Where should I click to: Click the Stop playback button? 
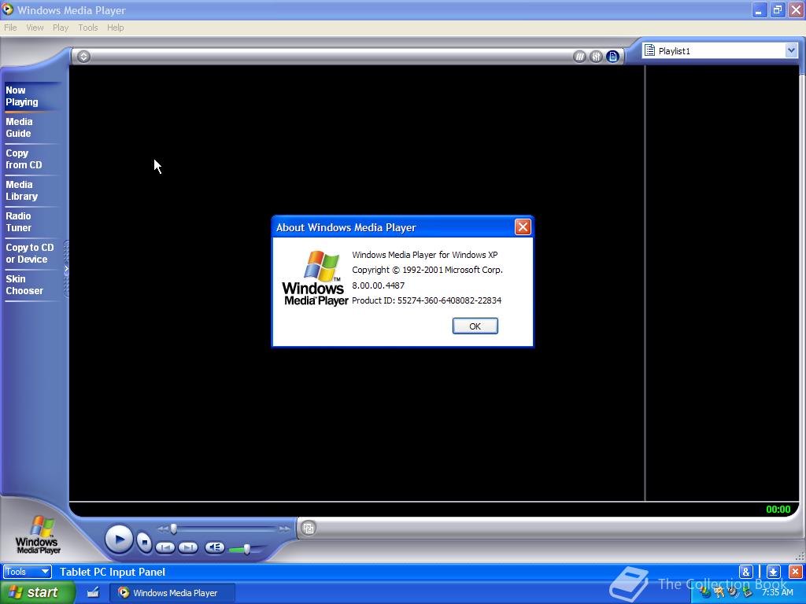pyautogui.click(x=145, y=541)
